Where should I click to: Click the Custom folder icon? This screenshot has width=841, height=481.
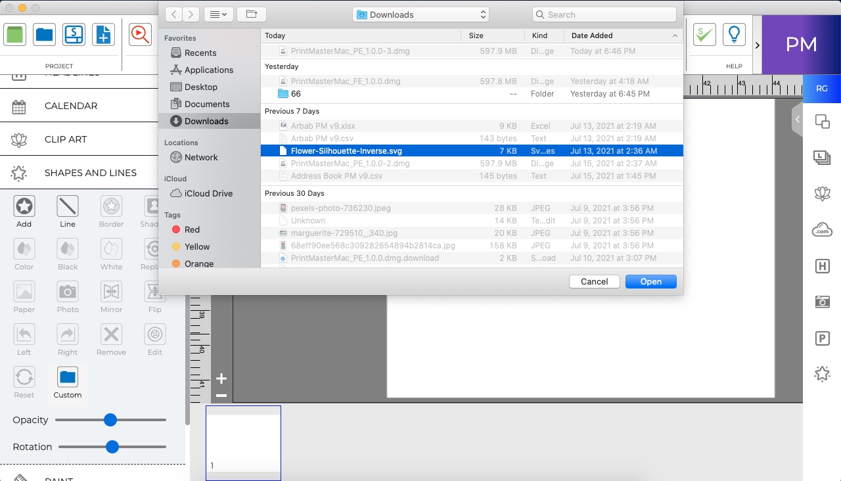[68, 377]
